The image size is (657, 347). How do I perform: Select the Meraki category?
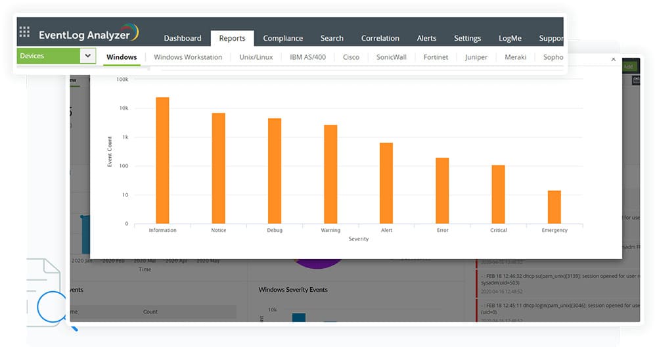click(515, 57)
